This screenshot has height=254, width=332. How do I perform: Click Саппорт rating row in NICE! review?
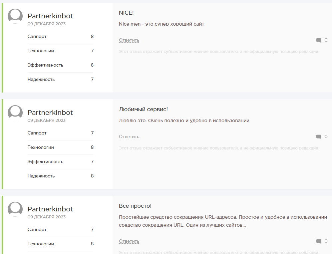click(x=61, y=36)
